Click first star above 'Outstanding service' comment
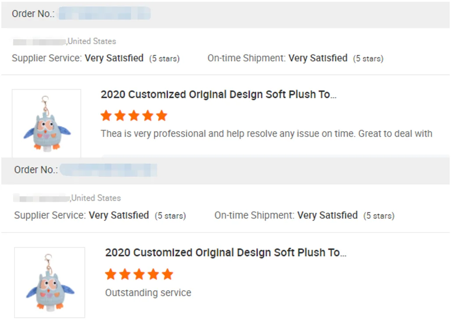 click(x=111, y=274)
